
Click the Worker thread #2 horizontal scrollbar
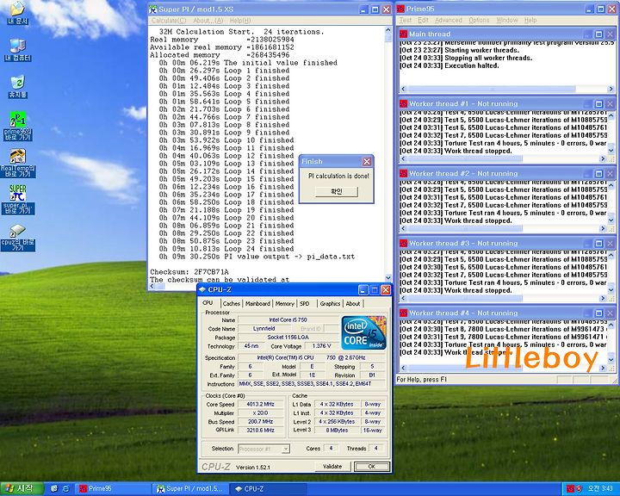503,228
